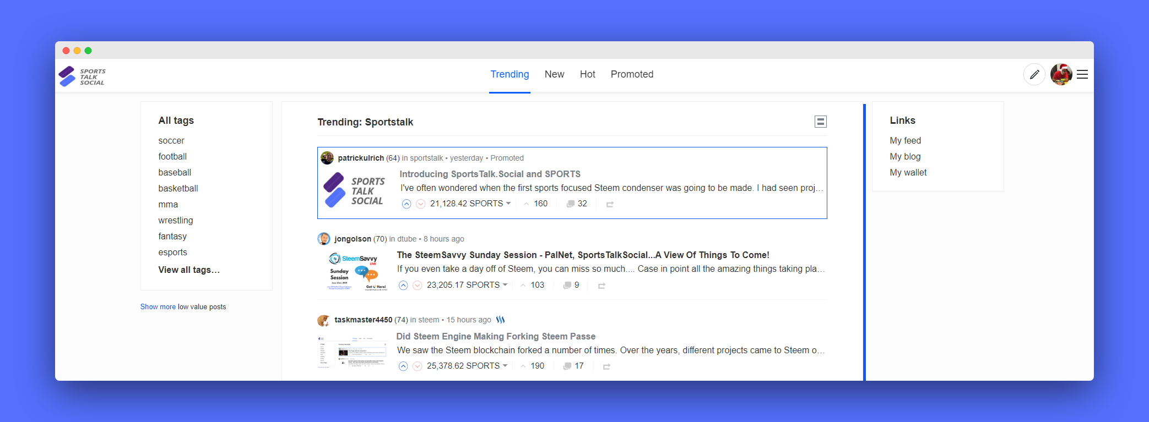Select the esports tag

pyautogui.click(x=172, y=253)
